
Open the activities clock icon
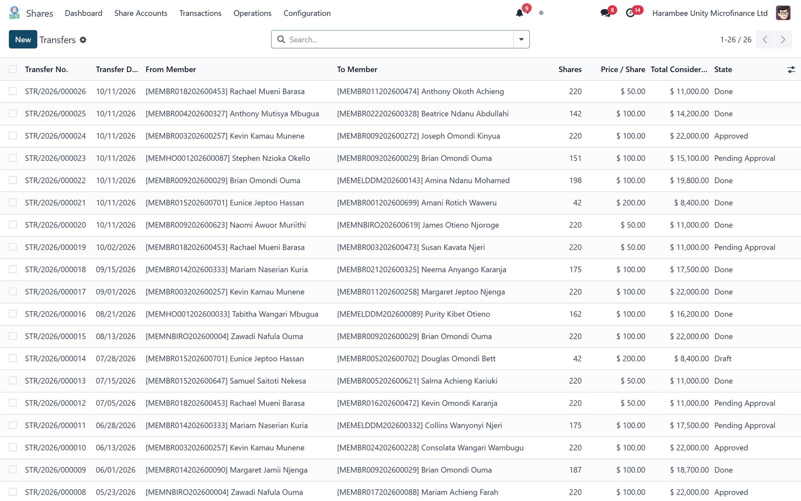[630, 13]
